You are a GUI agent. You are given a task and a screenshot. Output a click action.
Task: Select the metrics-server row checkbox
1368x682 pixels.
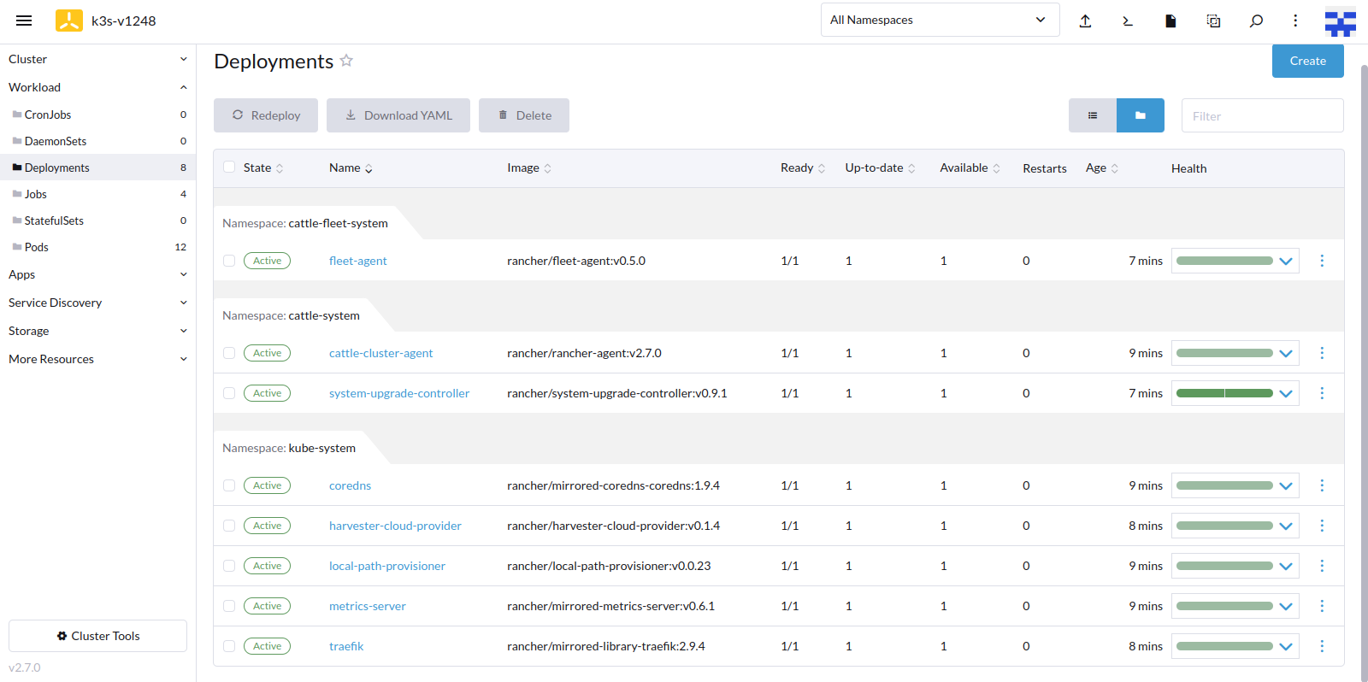[x=229, y=606]
